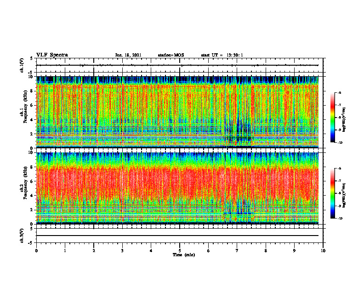Click time axis tick label "7"
Viewport: 364px width, 281px height.
click(237, 251)
